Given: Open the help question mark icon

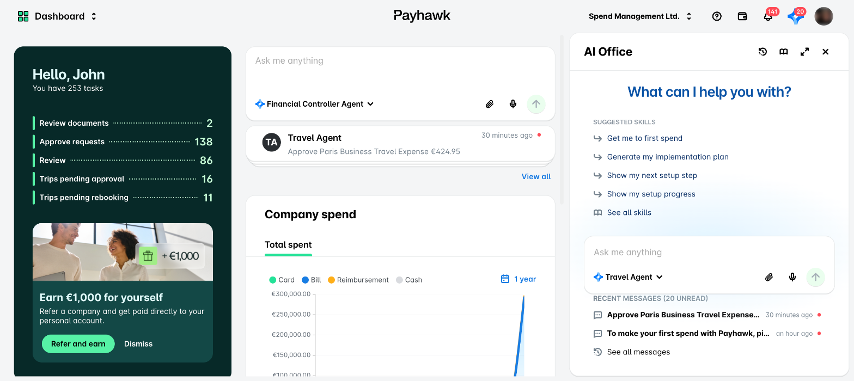Looking at the screenshot, I should pyautogui.click(x=717, y=16).
